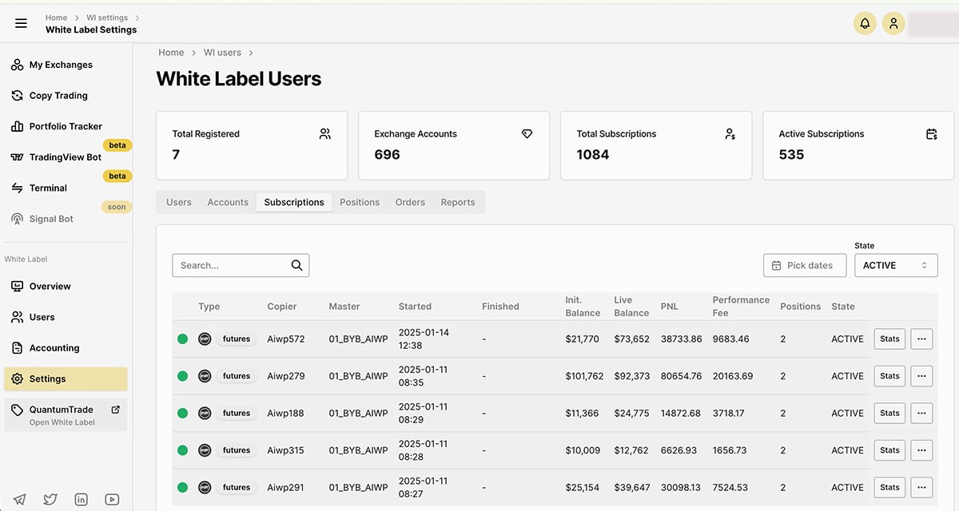Open the YouTube icon in sidebar footer
959x511 pixels.
[x=112, y=499]
